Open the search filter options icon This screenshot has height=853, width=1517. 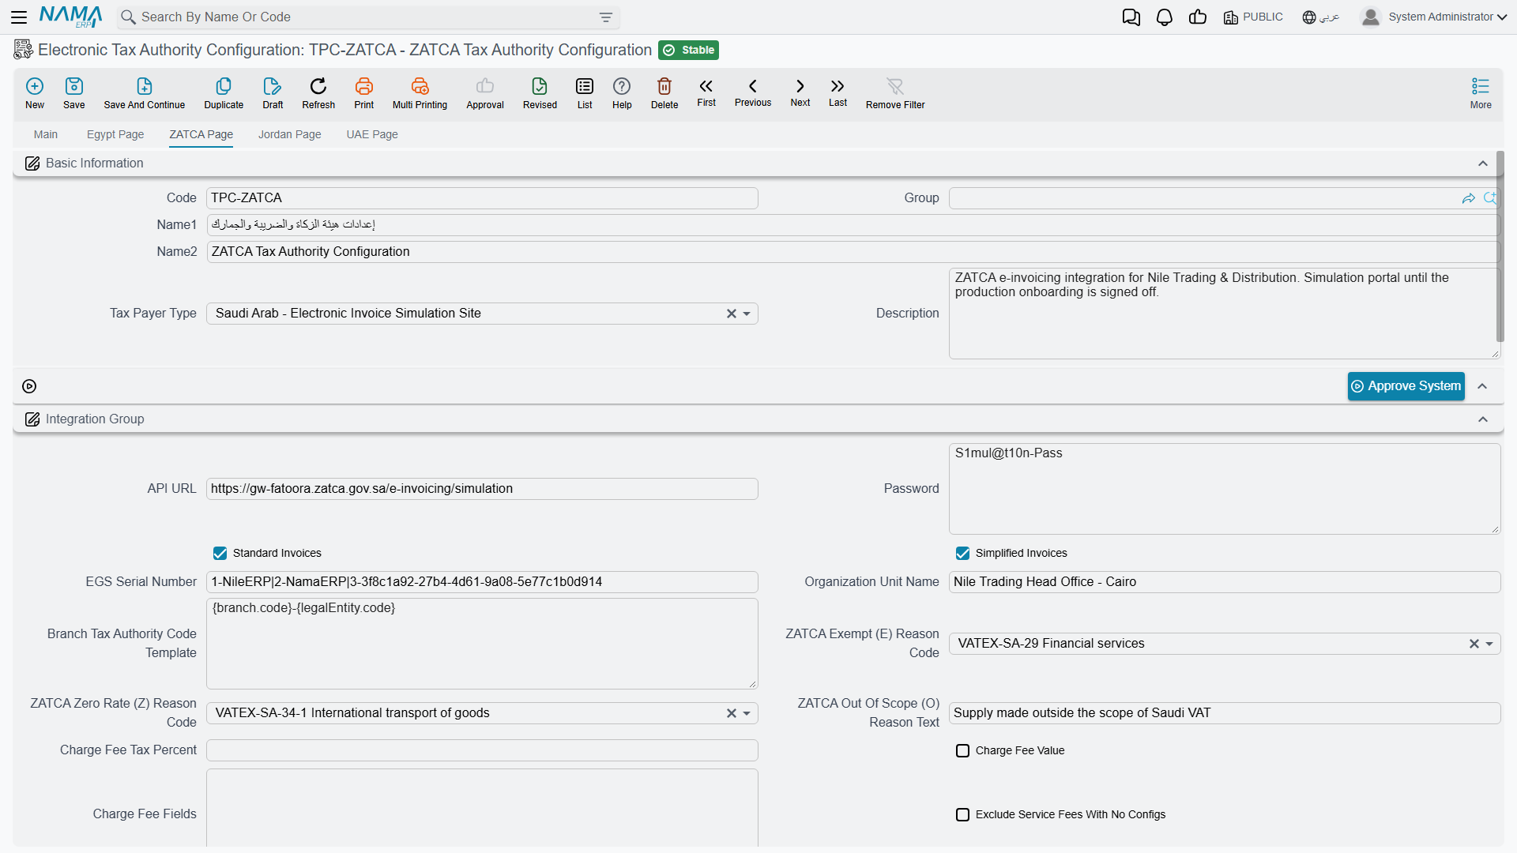pyautogui.click(x=606, y=17)
